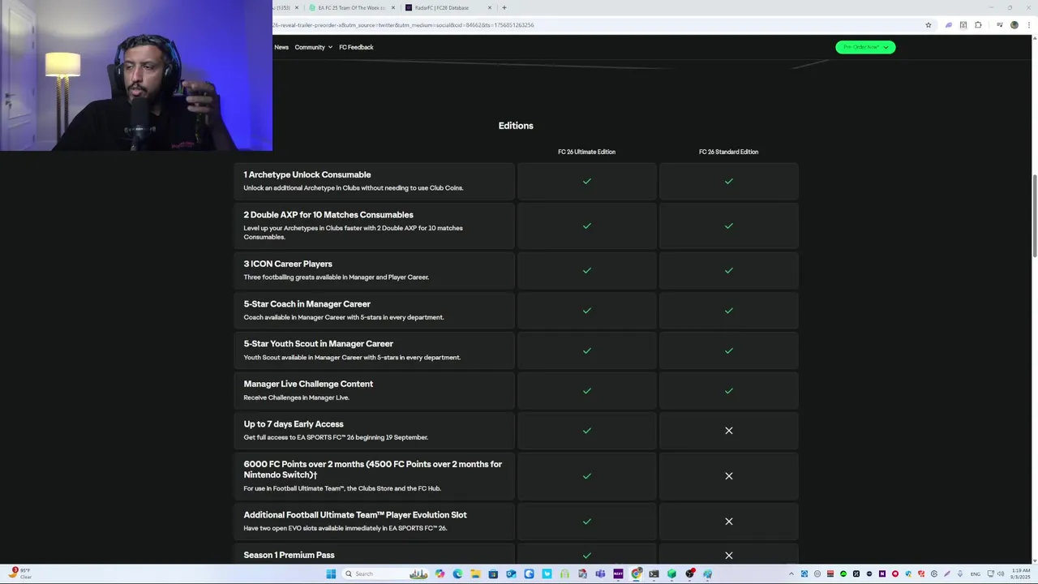
Task: Click the Chrome profile avatar
Action: coord(1014,25)
